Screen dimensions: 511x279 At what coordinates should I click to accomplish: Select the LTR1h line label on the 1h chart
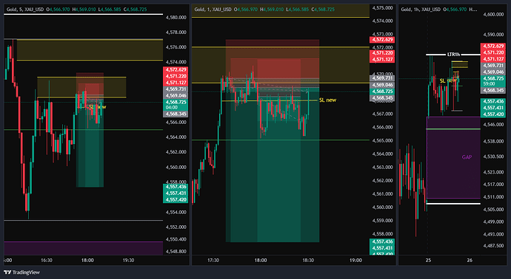point(453,55)
